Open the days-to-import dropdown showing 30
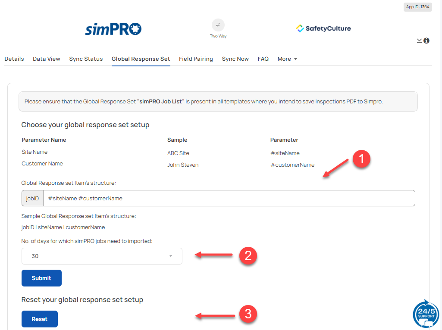Viewport: 442px width, 330px height. 102,255
